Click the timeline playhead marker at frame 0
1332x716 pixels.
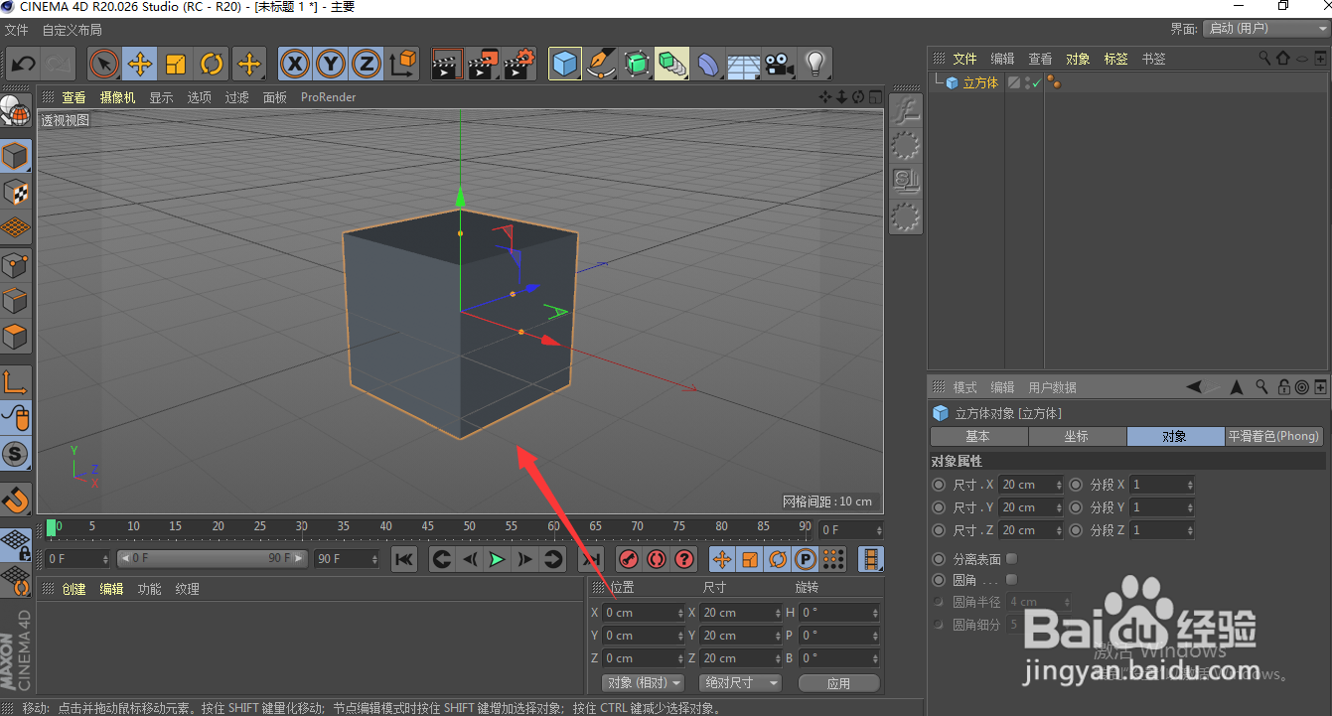pyautogui.click(x=51, y=526)
